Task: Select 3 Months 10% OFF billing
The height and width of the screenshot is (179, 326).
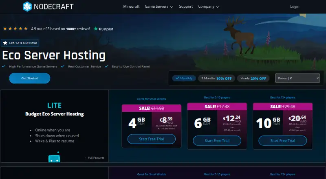Action: coord(216,78)
